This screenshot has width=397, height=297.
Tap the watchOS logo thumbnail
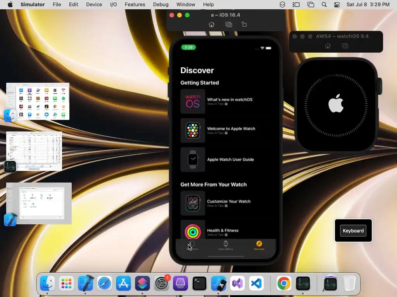193,101
